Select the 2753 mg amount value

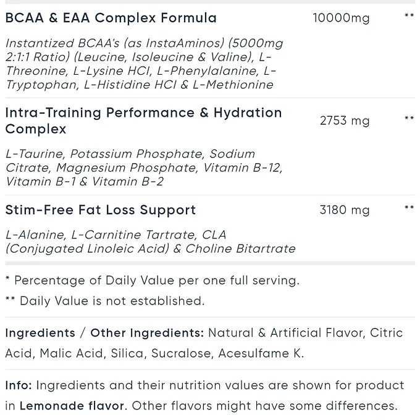pyautogui.click(x=345, y=121)
